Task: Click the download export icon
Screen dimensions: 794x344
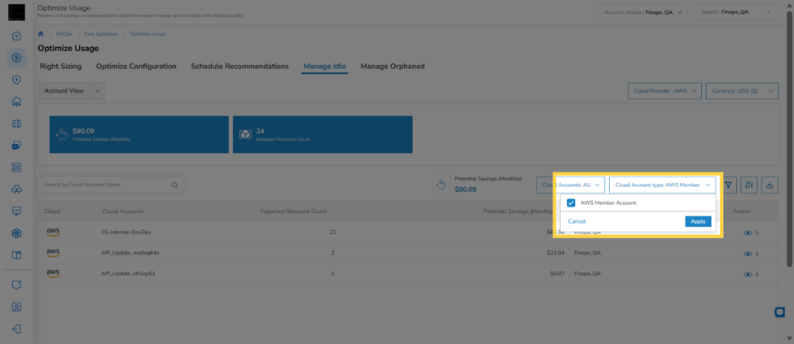Action: pos(770,185)
